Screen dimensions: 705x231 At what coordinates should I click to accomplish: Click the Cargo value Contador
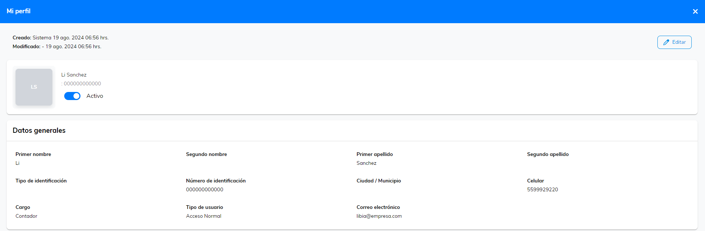coord(26,216)
